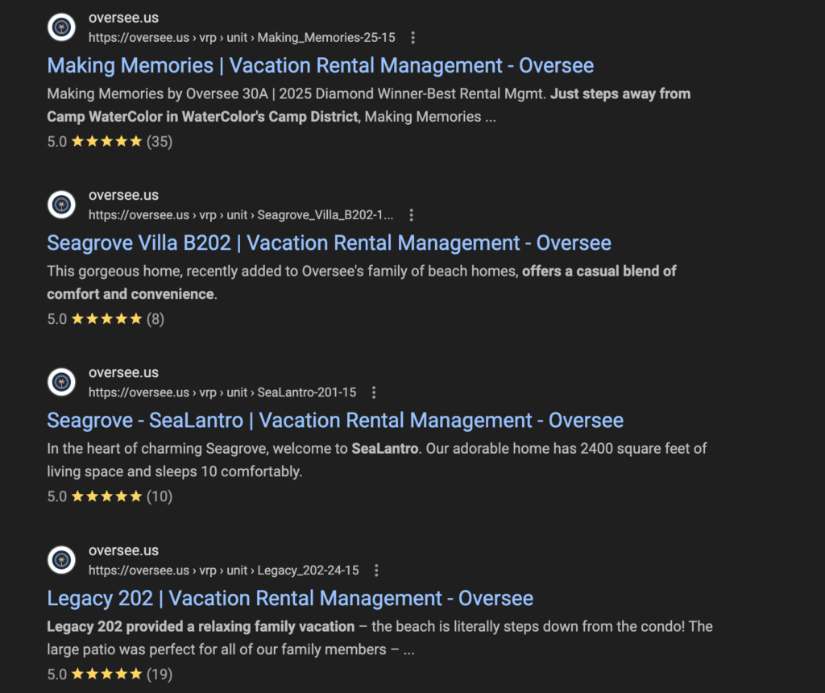Click the three-dot menu beside SeaLantro-201-15 URL
Viewport: 825px width, 693px height.
coord(374,392)
